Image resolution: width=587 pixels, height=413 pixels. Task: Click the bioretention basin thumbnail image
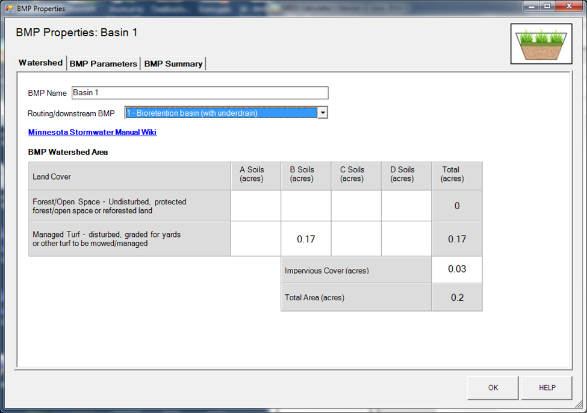541,44
